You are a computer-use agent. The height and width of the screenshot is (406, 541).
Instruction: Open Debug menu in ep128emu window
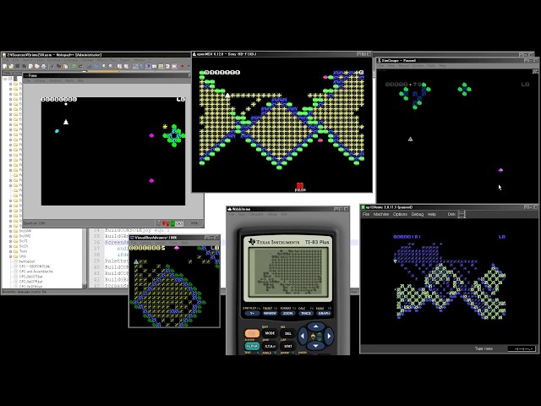(417, 214)
